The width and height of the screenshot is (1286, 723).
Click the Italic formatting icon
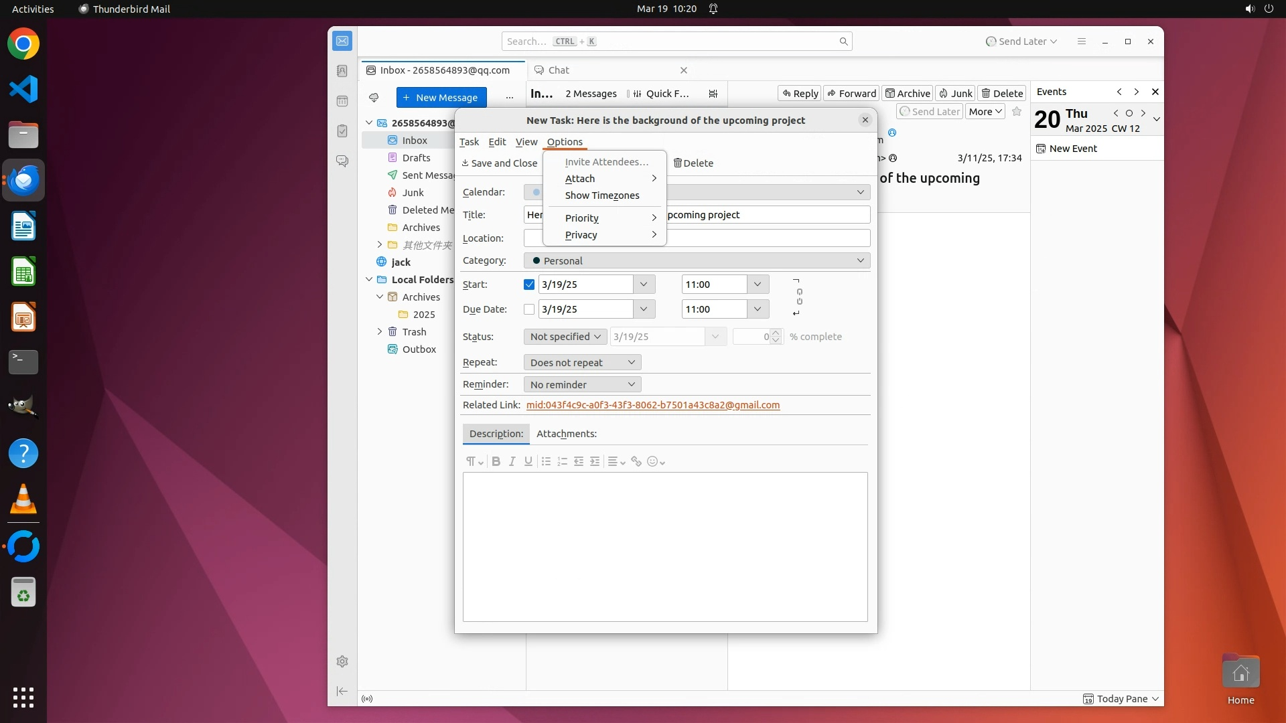click(x=512, y=461)
